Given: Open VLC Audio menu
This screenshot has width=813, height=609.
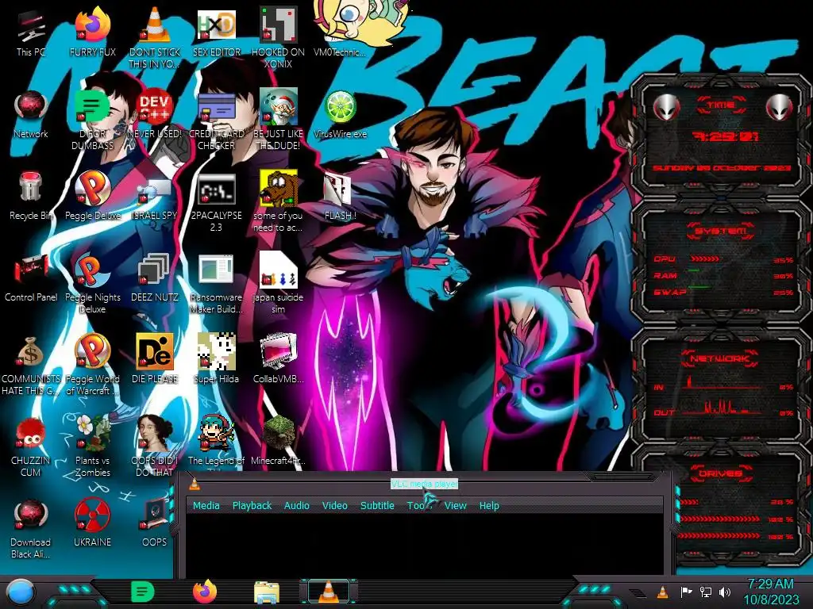Looking at the screenshot, I should coord(297,505).
